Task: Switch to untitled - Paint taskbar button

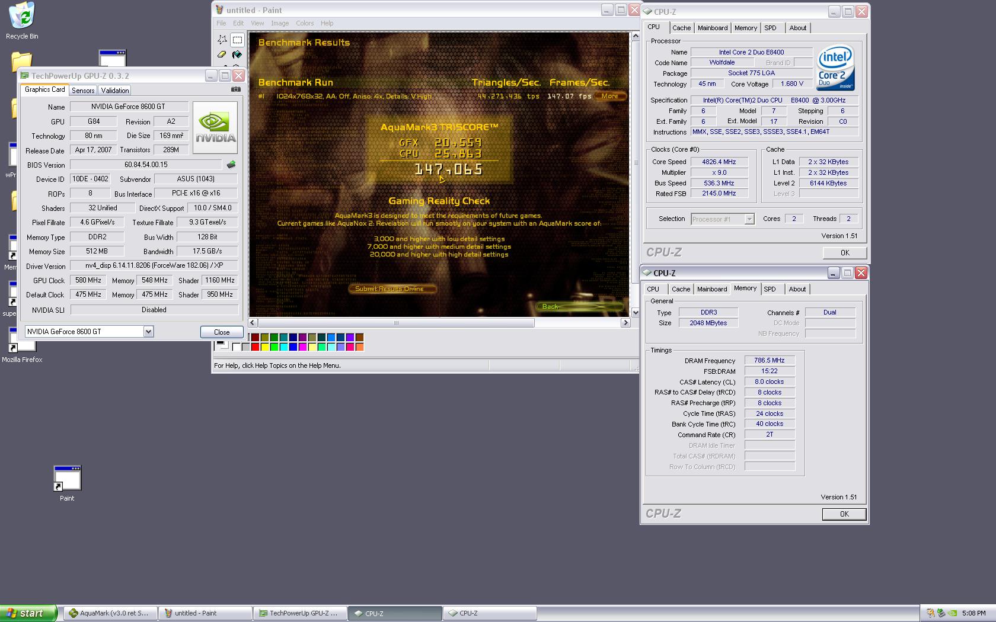Action: pos(205,613)
